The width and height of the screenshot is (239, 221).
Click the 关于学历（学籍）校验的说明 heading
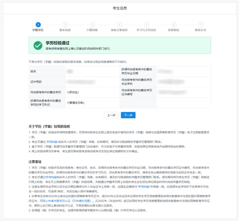[49, 126]
